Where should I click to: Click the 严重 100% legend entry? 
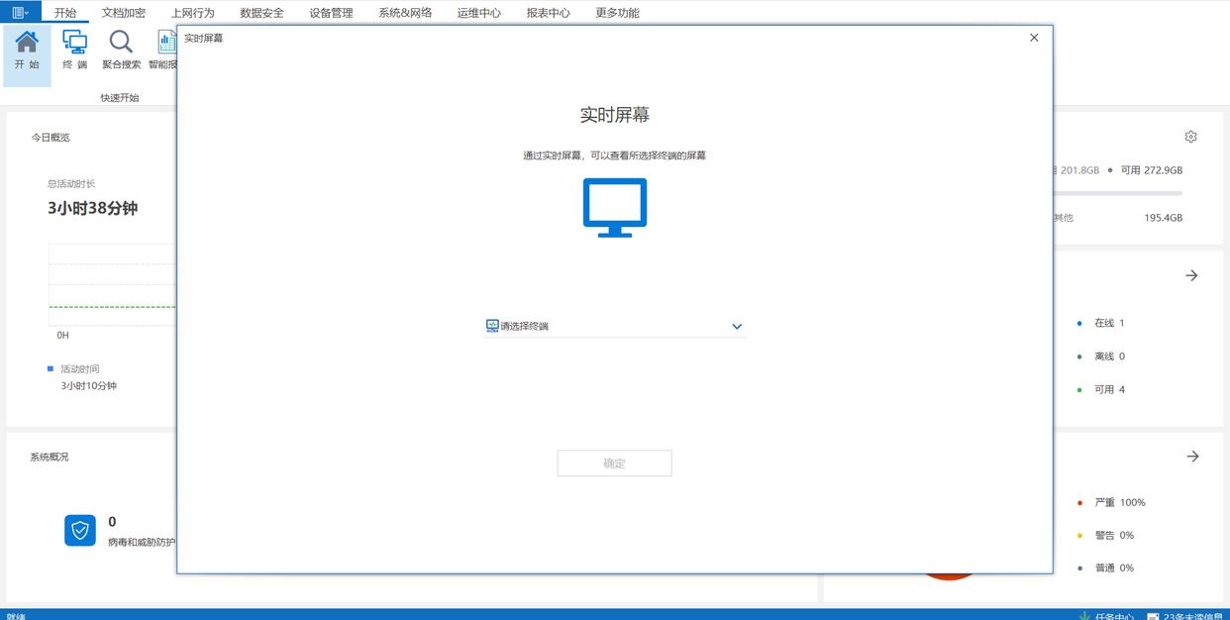[1111, 503]
